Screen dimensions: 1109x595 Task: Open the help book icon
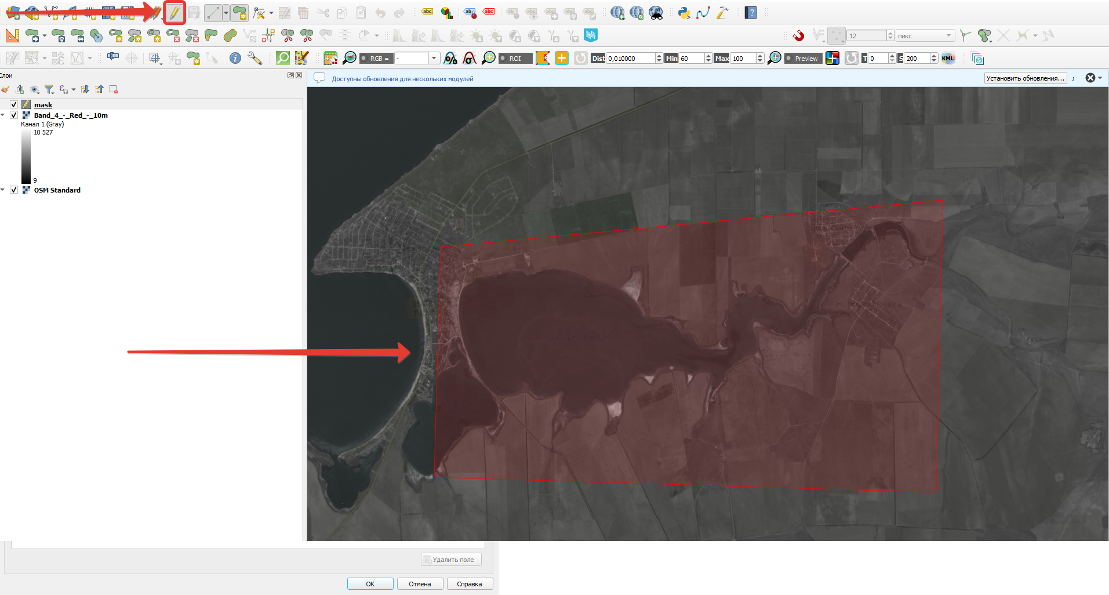coord(751,12)
